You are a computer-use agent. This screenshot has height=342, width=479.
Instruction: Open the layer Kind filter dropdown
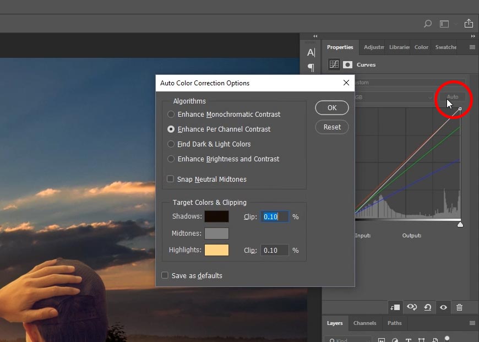coord(347,340)
